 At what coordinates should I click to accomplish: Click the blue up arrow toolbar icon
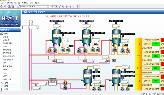coord(74,7)
